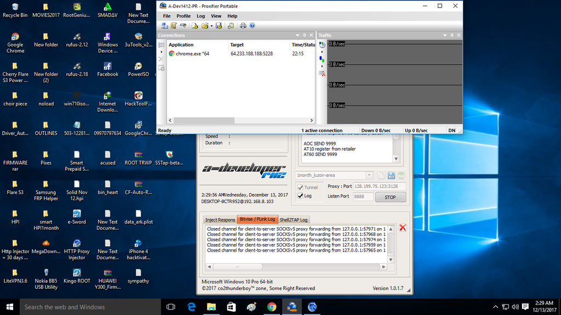Select the Recycle Bin desktop icon
561x315 pixels.
point(15,10)
